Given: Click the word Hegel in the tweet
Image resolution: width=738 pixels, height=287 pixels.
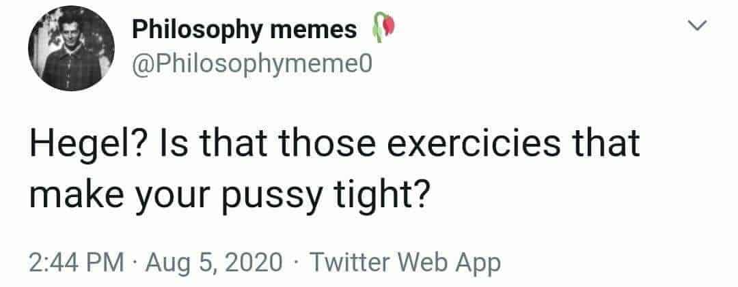Looking at the screenshot, I should coord(78,142).
